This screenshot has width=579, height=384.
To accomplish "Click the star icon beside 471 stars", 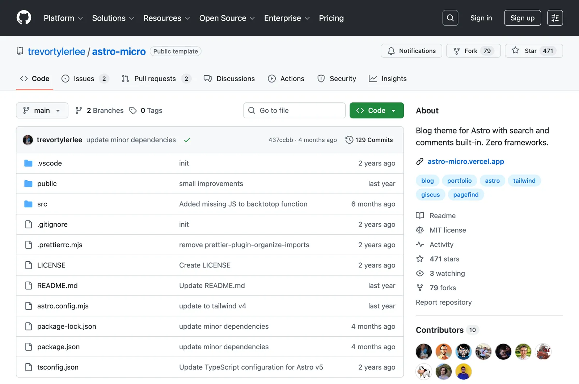I will [x=420, y=259].
